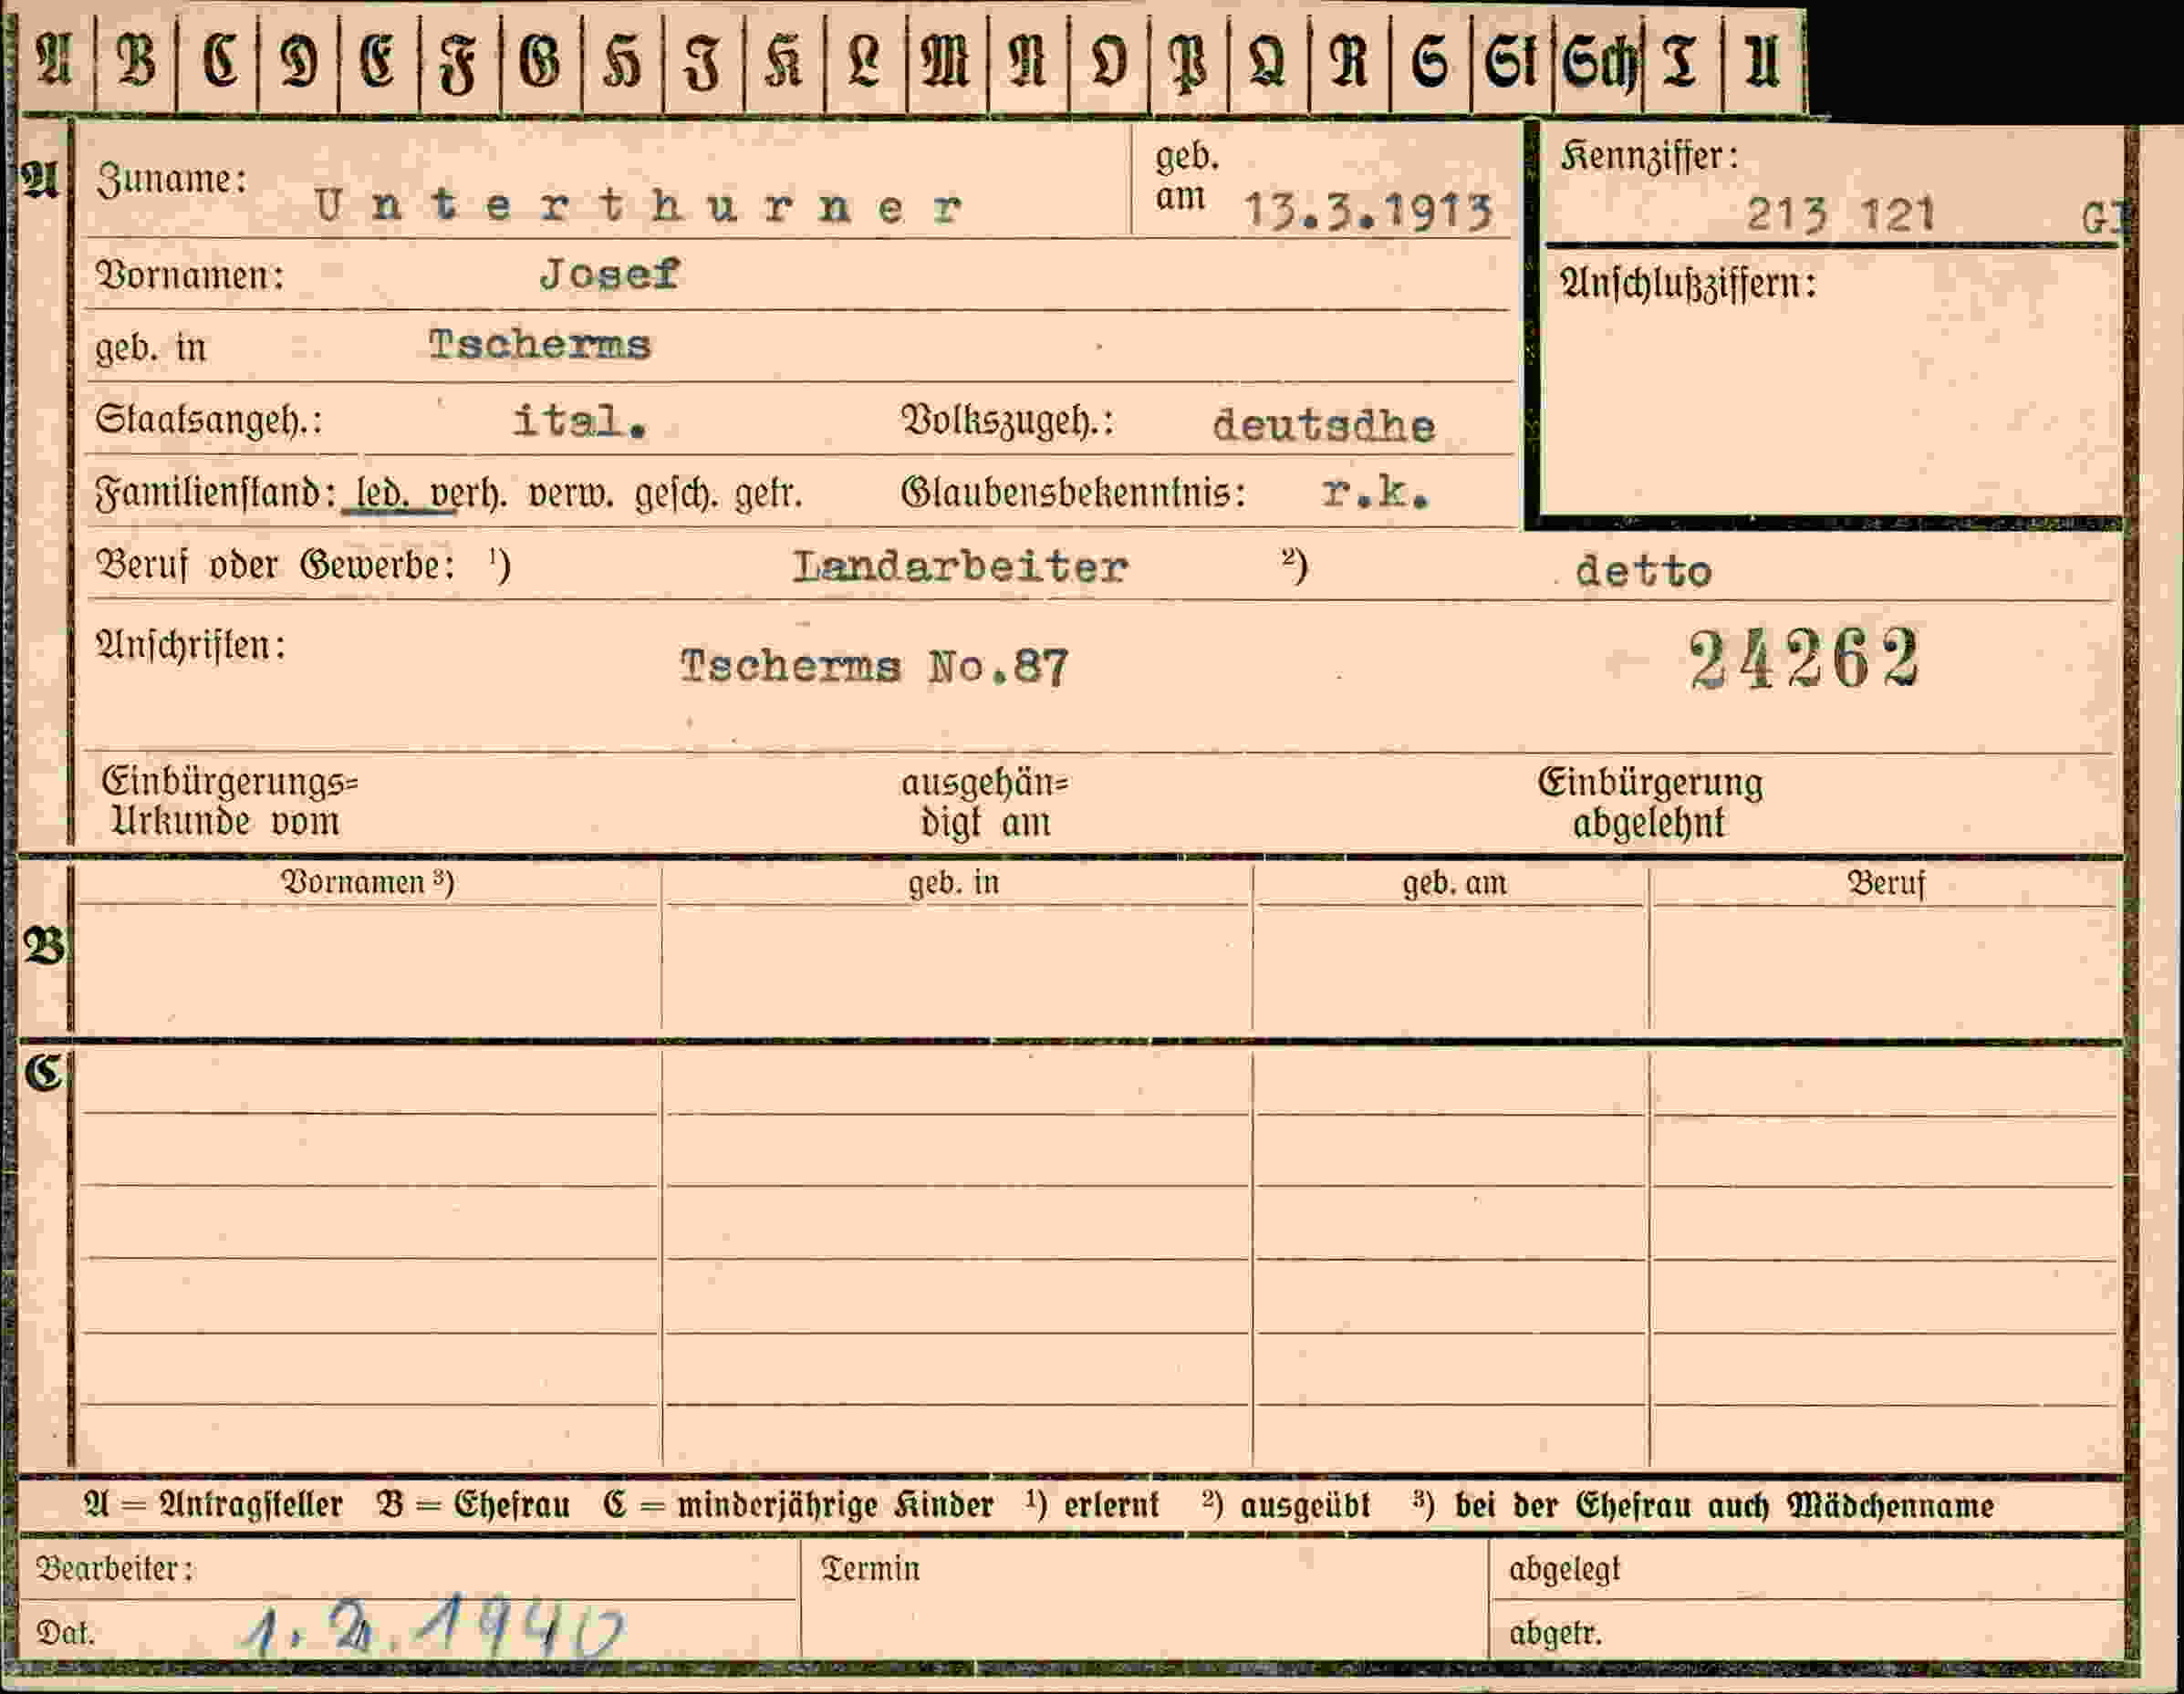Screen dimensions: 2184x1694
Task: Click the section A row marker
Action: pyautogui.click(x=40, y=181)
